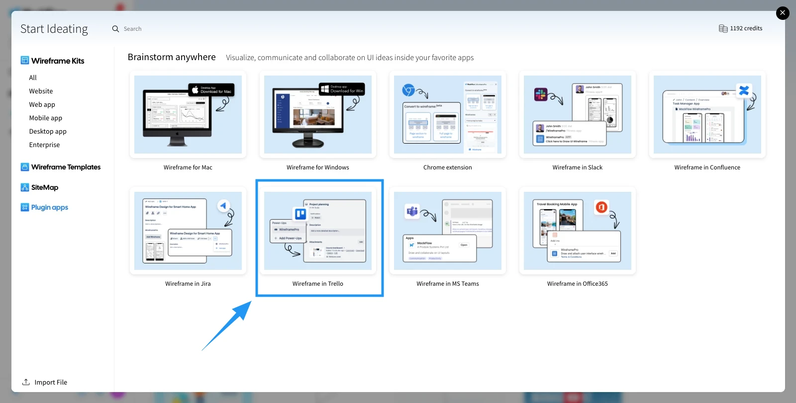Click the Wireframe Kits icon
796x403 pixels.
pyautogui.click(x=25, y=60)
